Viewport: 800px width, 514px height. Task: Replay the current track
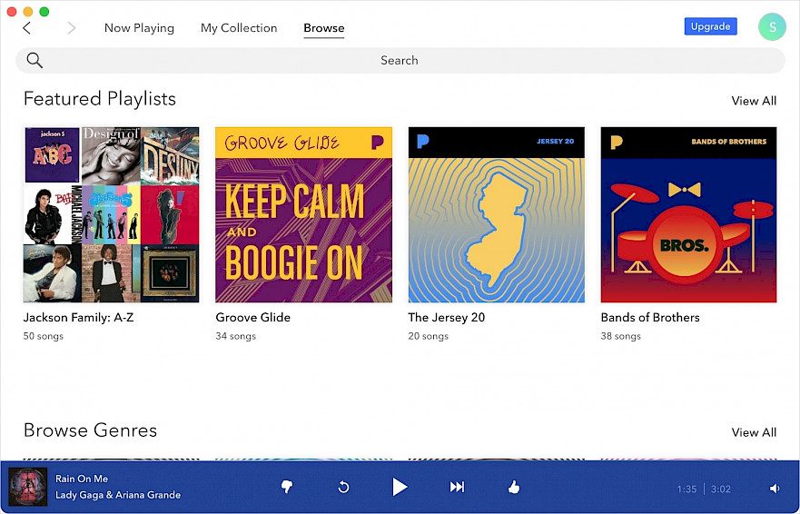click(344, 488)
